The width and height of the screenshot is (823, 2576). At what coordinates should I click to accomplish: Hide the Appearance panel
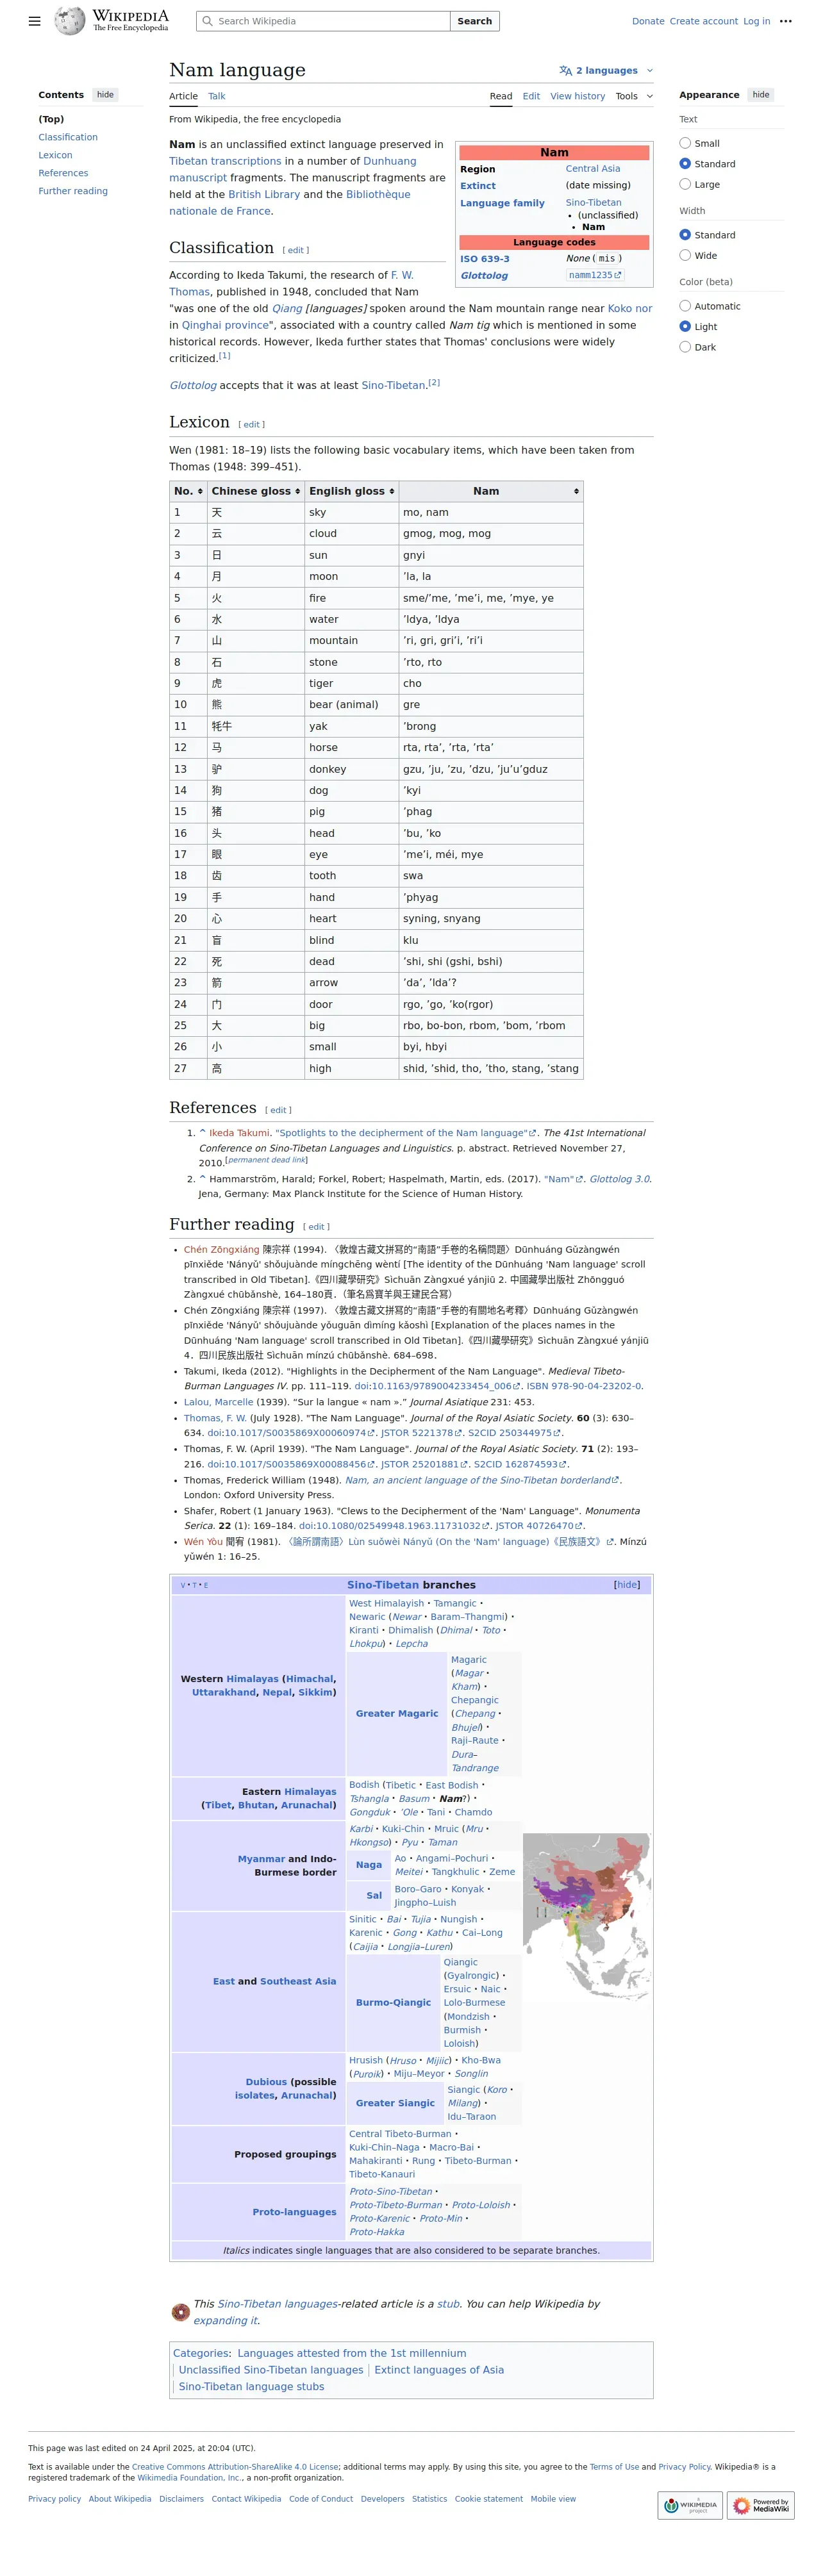click(761, 95)
